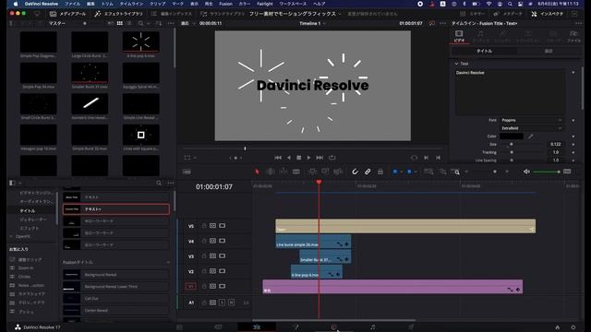Click the zoom to fit timeline icon

tap(428, 172)
